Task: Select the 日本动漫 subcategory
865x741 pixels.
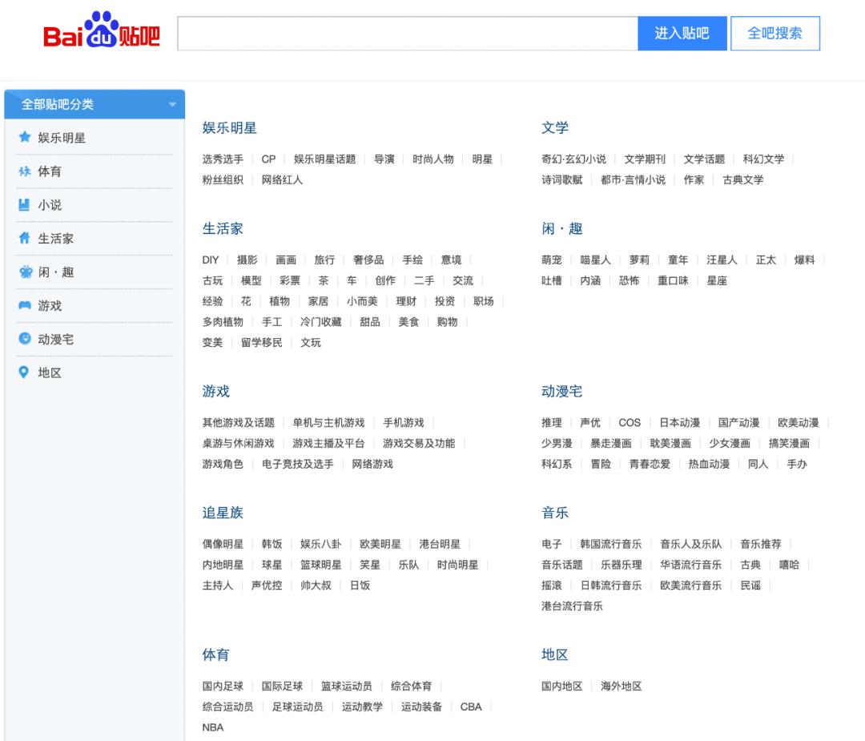Action: point(680,423)
